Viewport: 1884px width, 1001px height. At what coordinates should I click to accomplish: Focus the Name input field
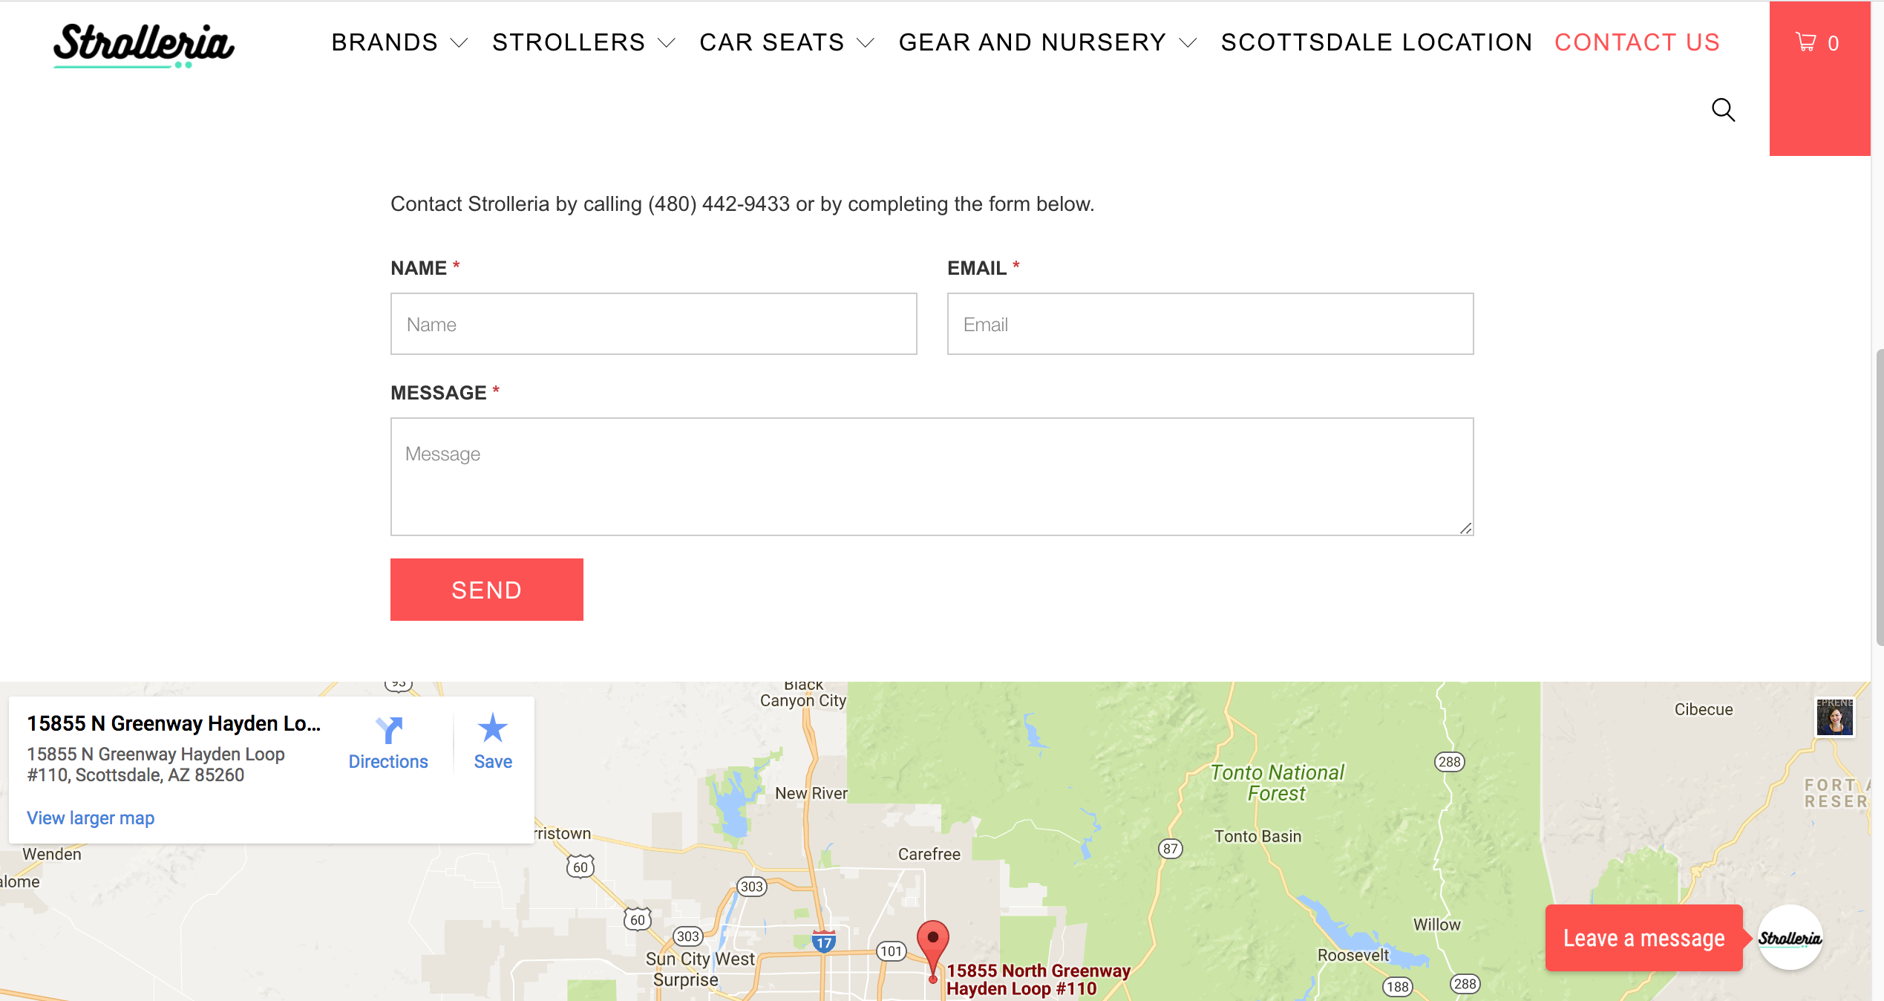coord(654,324)
